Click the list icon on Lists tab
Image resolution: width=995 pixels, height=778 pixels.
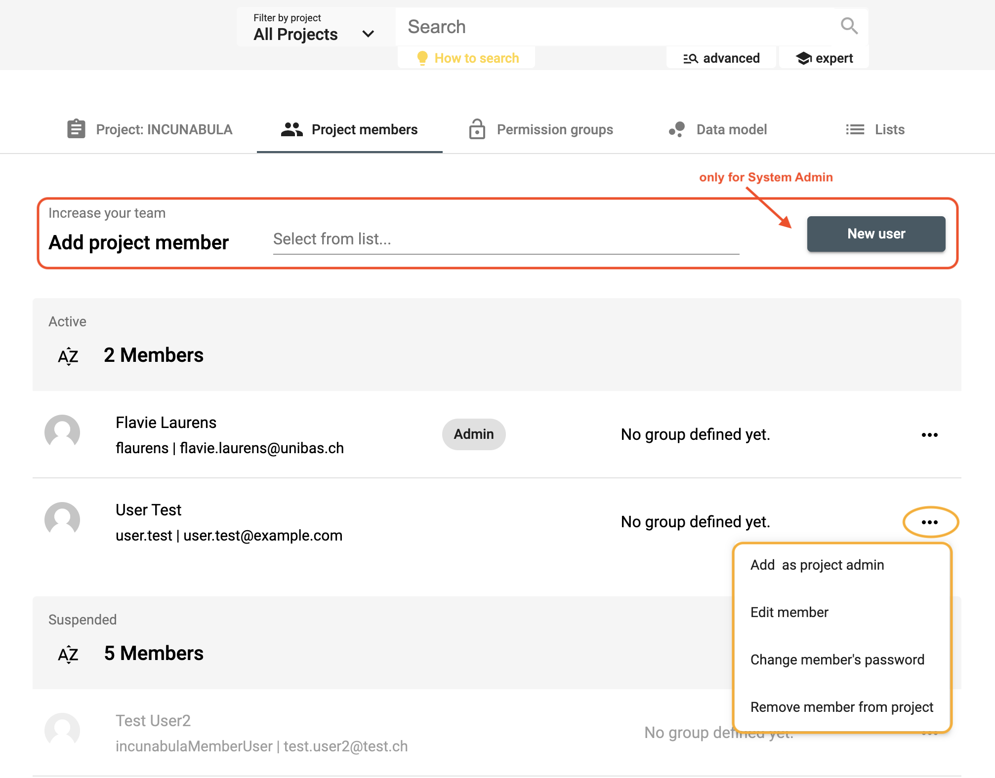coord(855,129)
